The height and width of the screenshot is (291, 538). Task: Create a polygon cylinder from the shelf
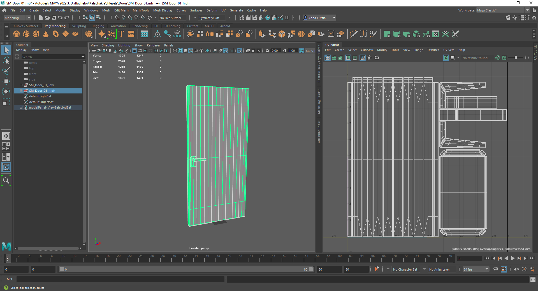tap(36, 34)
